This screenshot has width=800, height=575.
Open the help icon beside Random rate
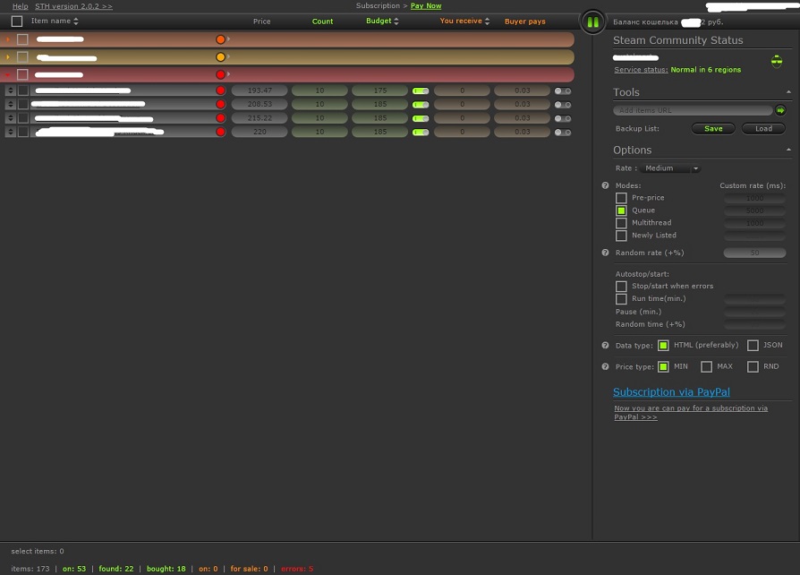click(x=605, y=253)
